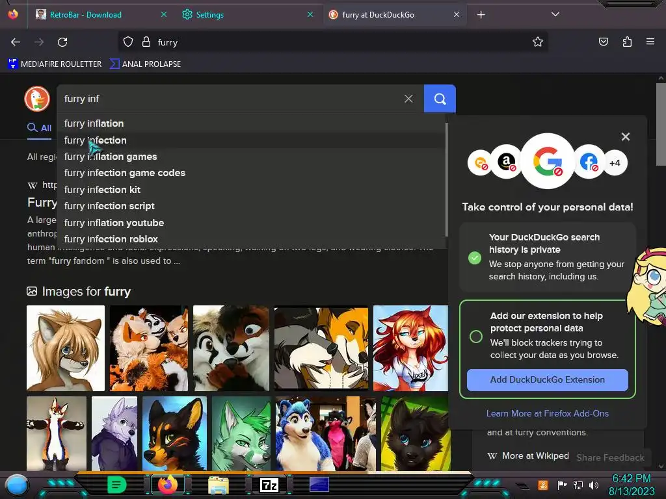Close the Settings tab
Image resolution: width=666 pixels, height=499 pixels.
click(x=310, y=14)
